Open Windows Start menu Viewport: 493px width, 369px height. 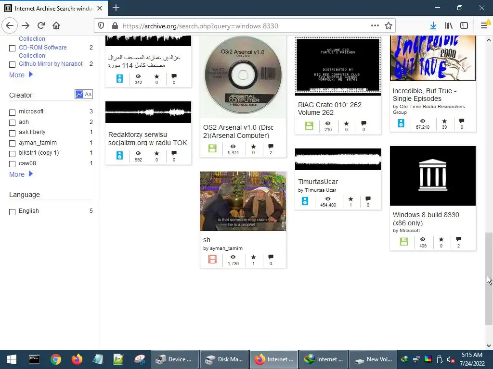click(x=12, y=359)
